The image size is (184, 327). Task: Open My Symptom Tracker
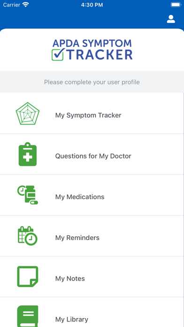(x=92, y=113)
